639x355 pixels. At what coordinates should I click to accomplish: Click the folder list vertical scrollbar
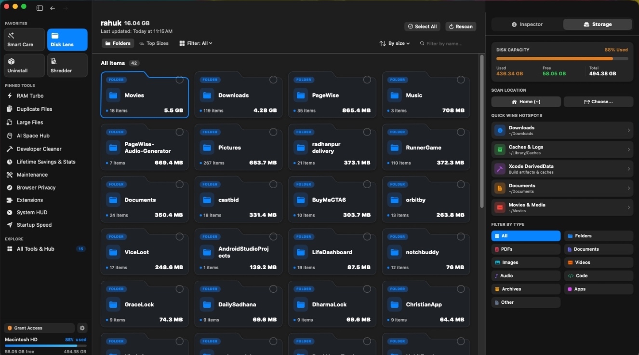[x=481, y=130]
